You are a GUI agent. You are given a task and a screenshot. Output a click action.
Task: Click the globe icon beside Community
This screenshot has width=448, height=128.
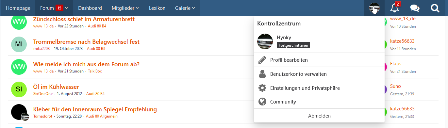262,102
